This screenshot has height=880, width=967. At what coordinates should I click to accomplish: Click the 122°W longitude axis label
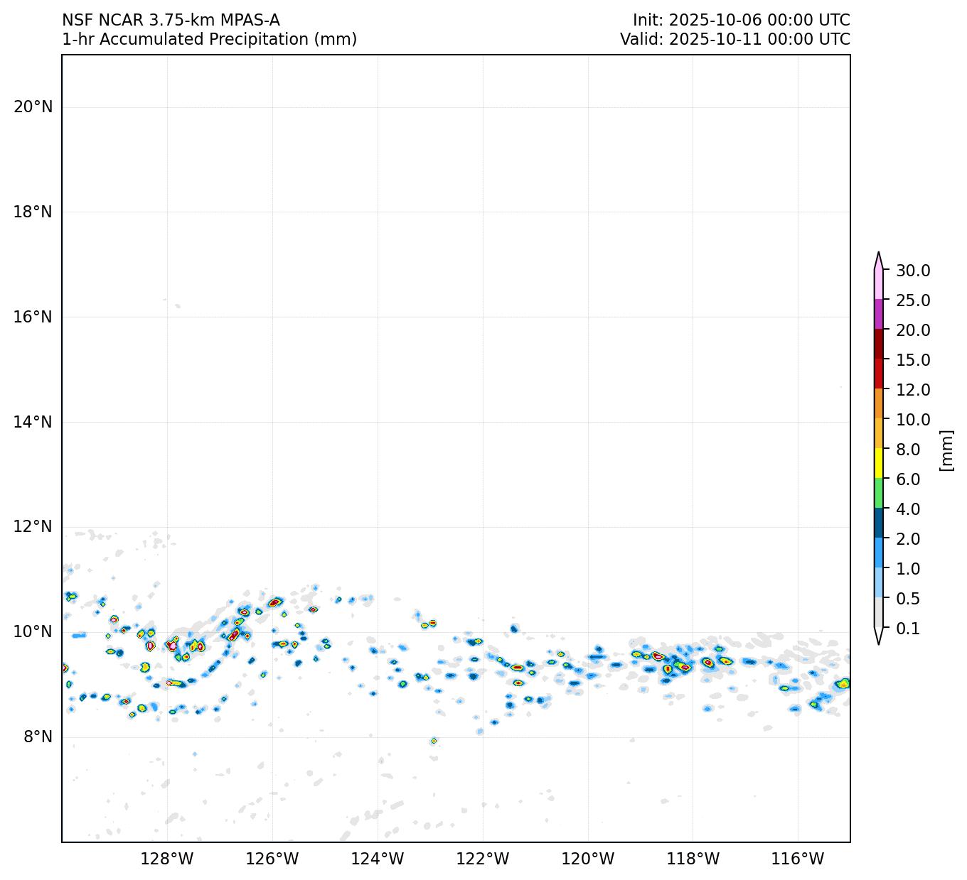click(483, 859)
